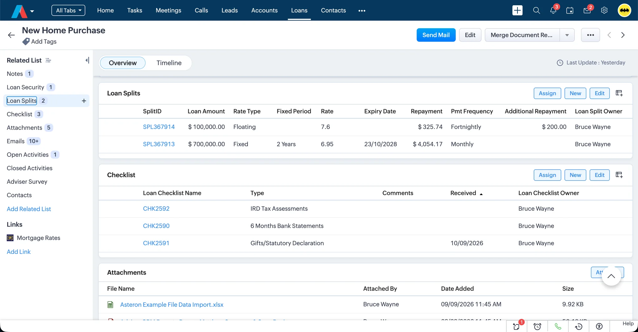Open the accessibility icon in bottom bar
Viewport: 638px width, 332px height.
coord(599,326)
